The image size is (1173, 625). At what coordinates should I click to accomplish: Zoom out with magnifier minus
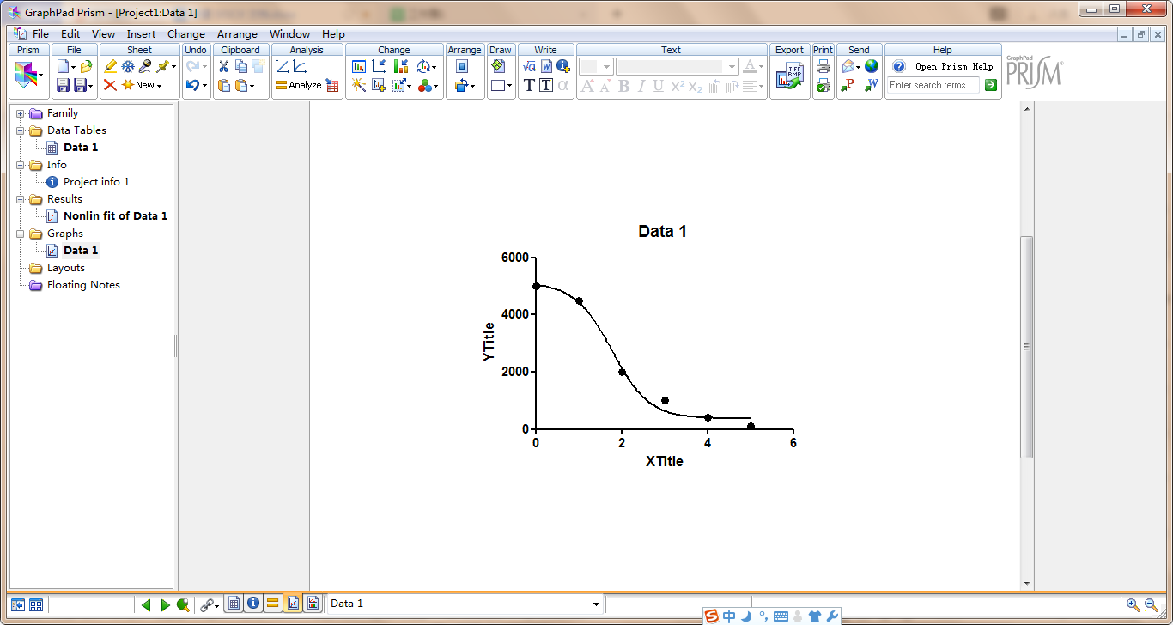pyautogui.click(x=1152, y=604)
